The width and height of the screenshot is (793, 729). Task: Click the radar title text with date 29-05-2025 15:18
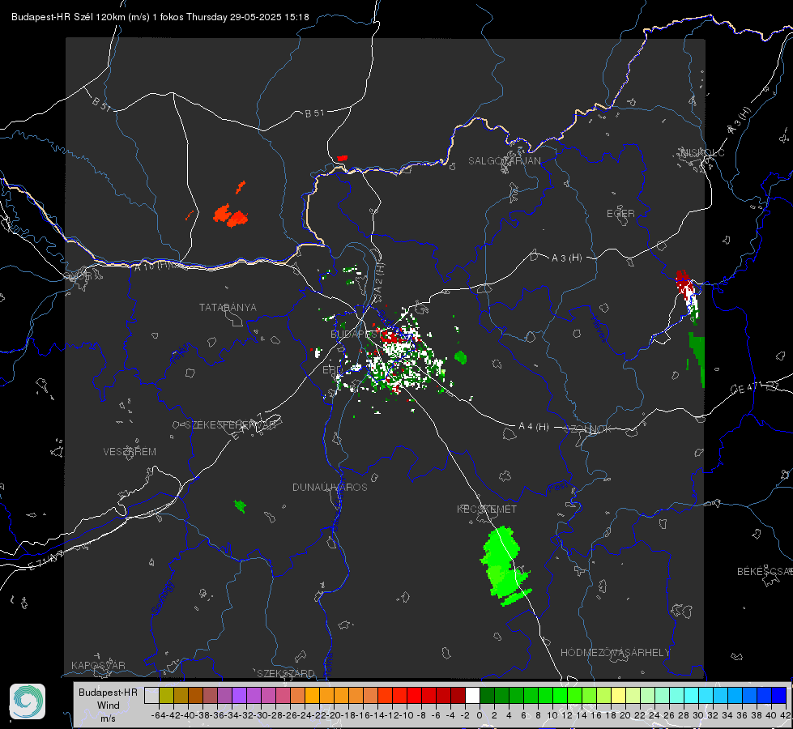coord(160,17)
